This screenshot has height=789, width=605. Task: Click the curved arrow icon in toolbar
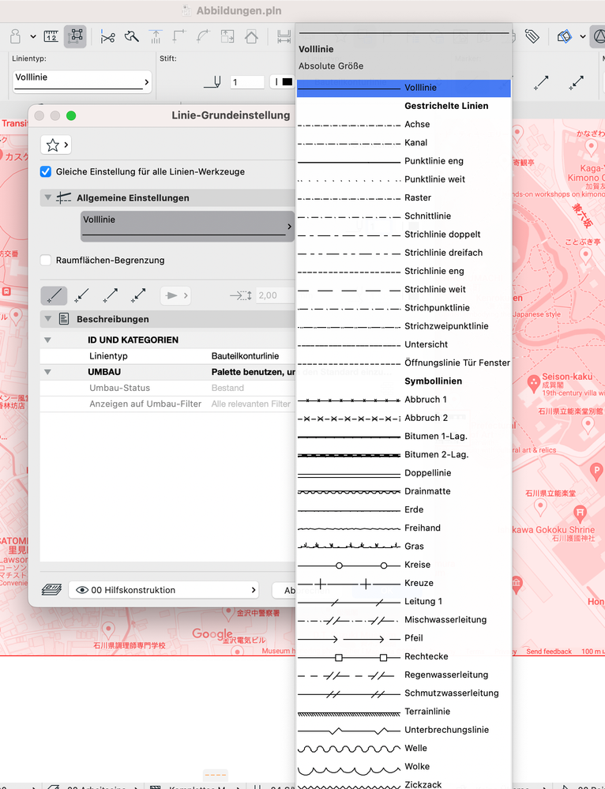[203, 36]
